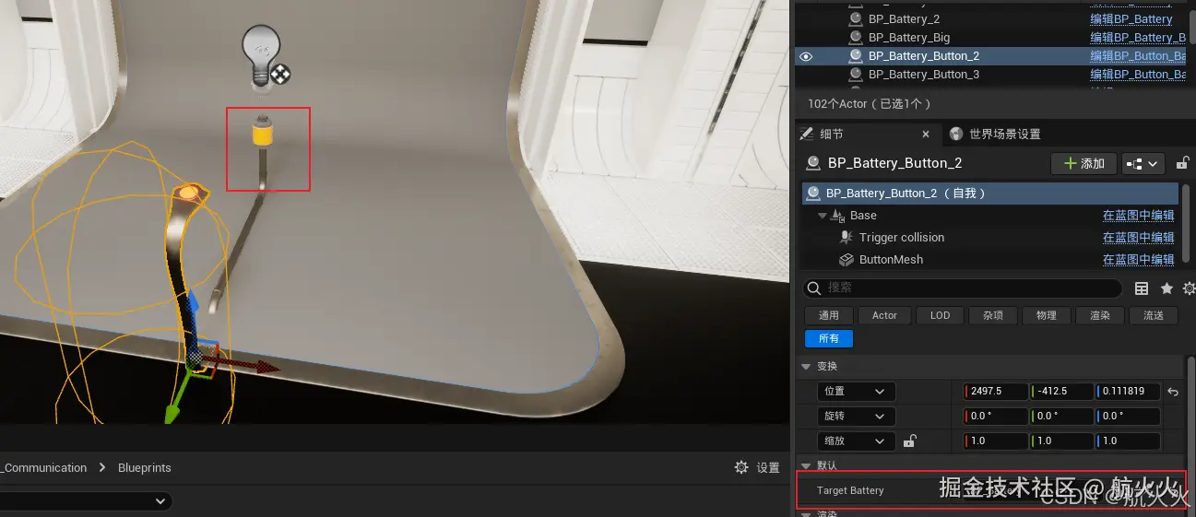Filter details by 流送 category
1196x517 pixels.
[1154, 315]
